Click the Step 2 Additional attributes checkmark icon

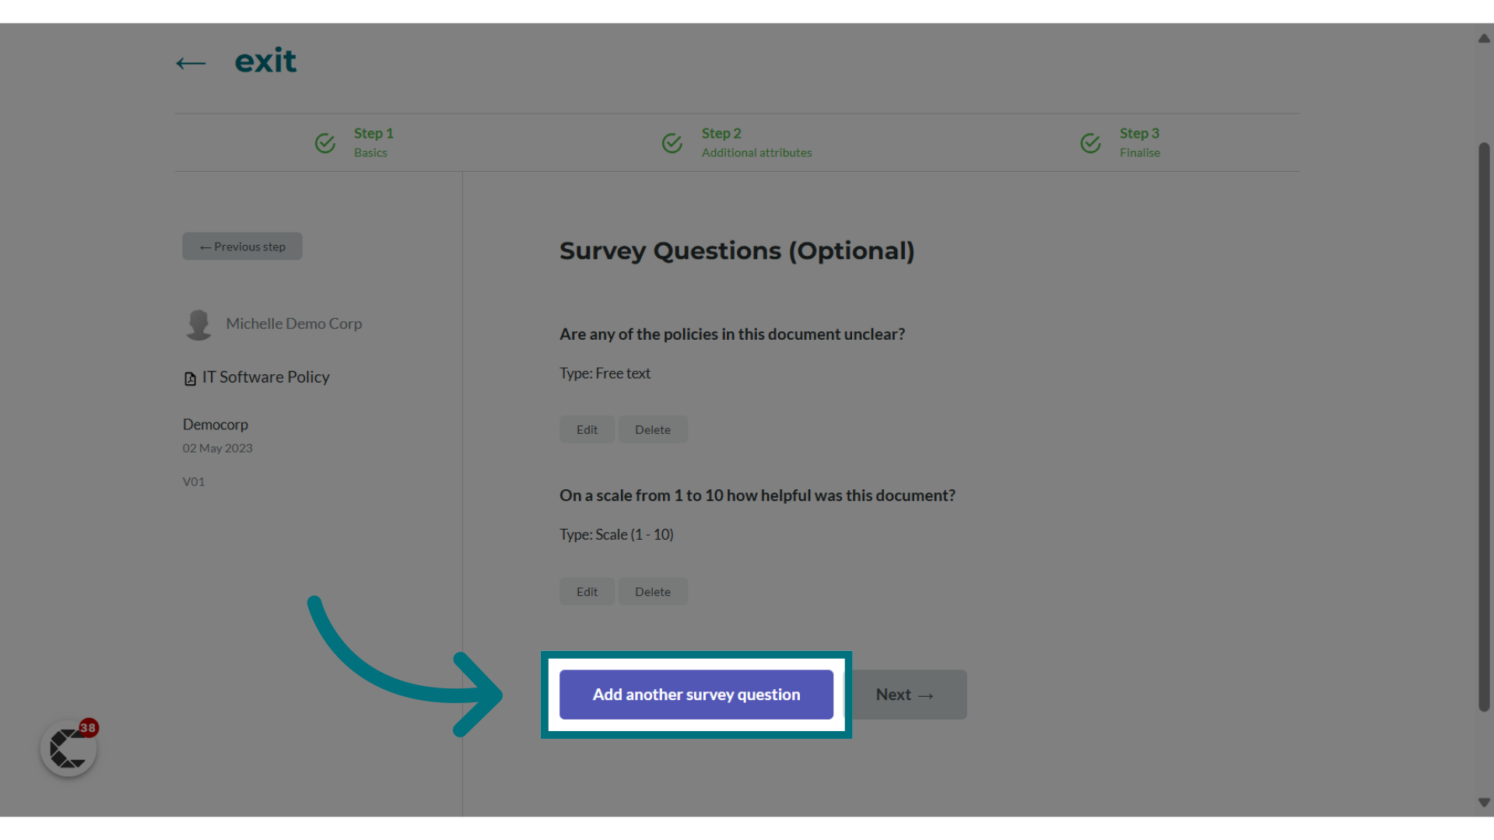[x=672, y=142]
